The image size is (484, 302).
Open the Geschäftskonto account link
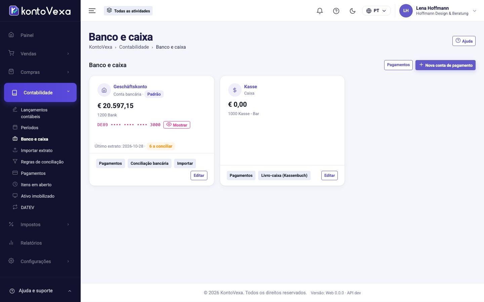[130, 87]
